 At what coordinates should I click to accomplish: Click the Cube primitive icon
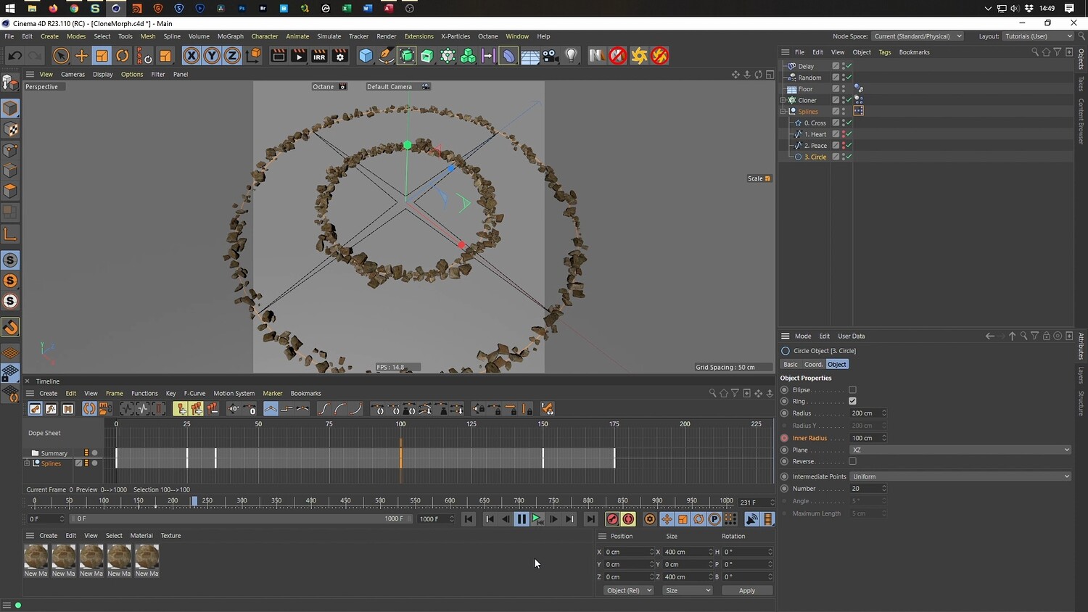[366, 56]
